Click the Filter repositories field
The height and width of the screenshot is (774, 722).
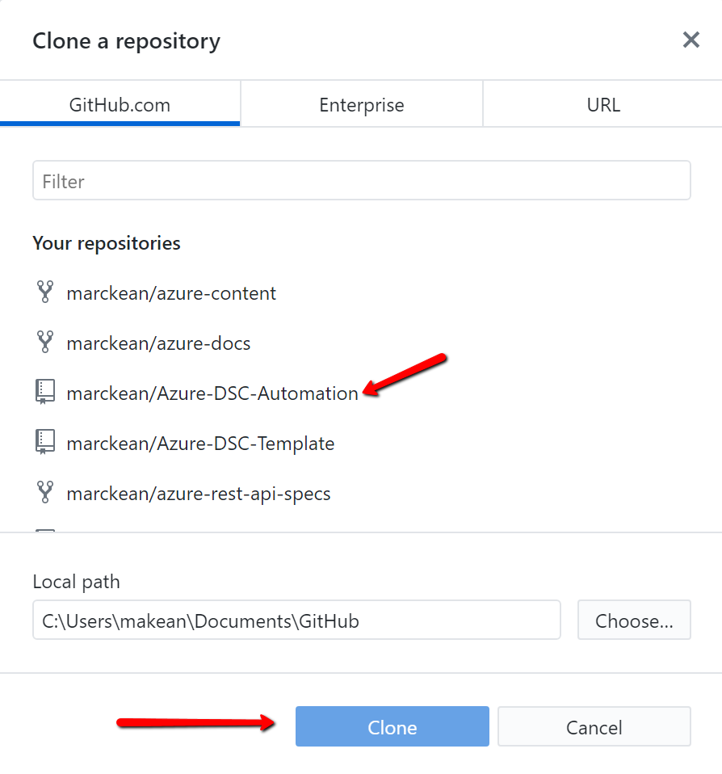click(x=361, y=180)
